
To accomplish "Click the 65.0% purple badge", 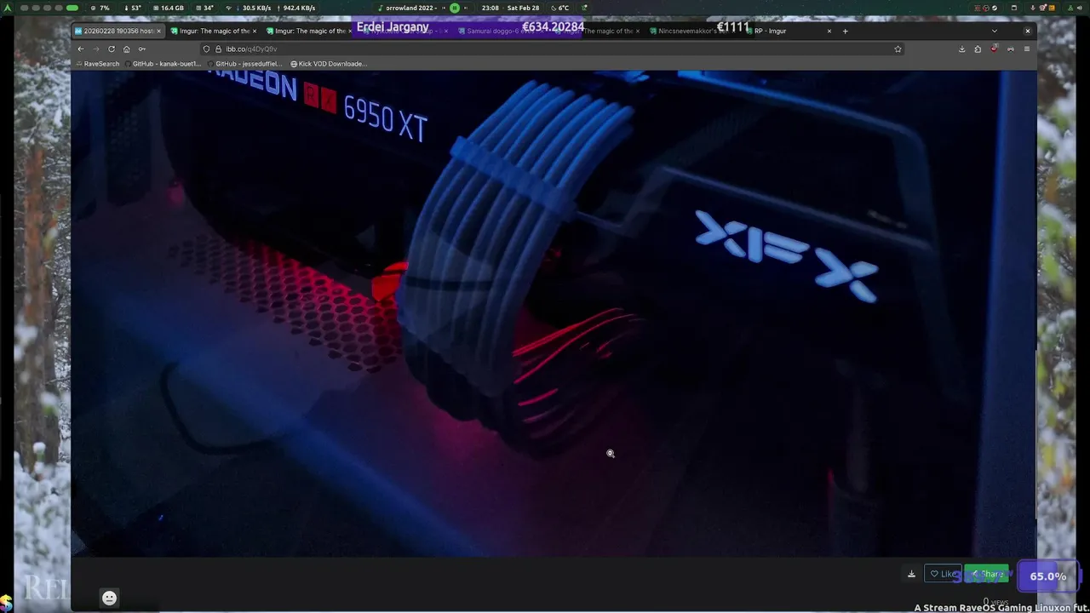I will tap(1048, 576).
